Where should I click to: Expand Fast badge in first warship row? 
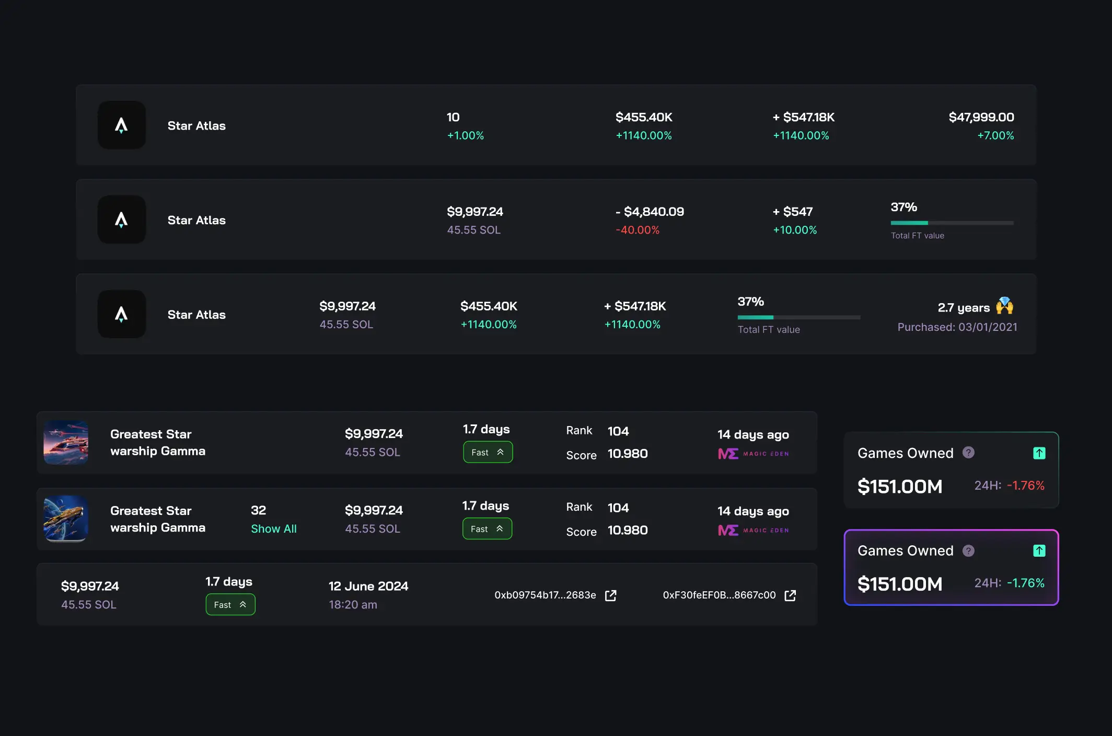coord(488,452)
